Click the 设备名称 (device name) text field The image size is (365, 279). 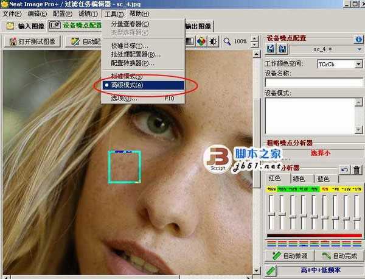(x=314, y=82)
